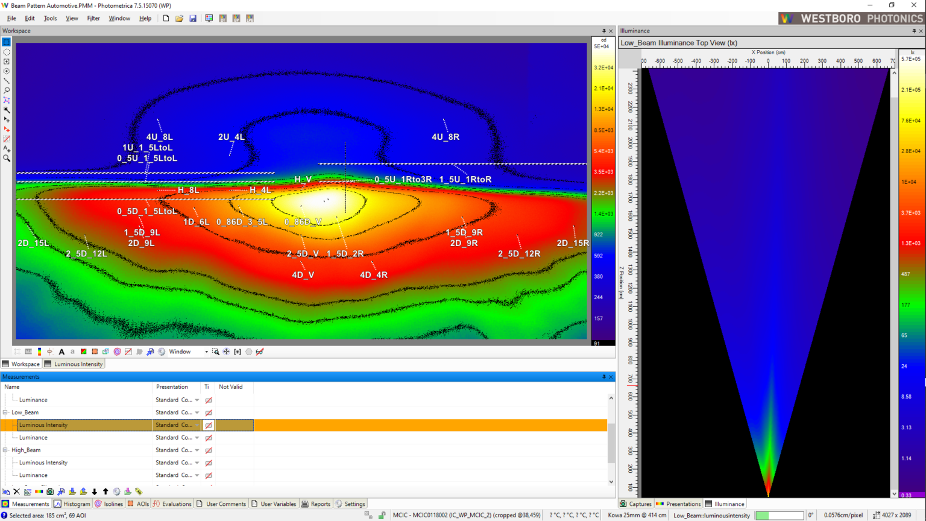The width and height of the screenshot is (926, 521).
Task: Select the add text annotation tool
Action: pyautogui.click(x=7, y=148)
